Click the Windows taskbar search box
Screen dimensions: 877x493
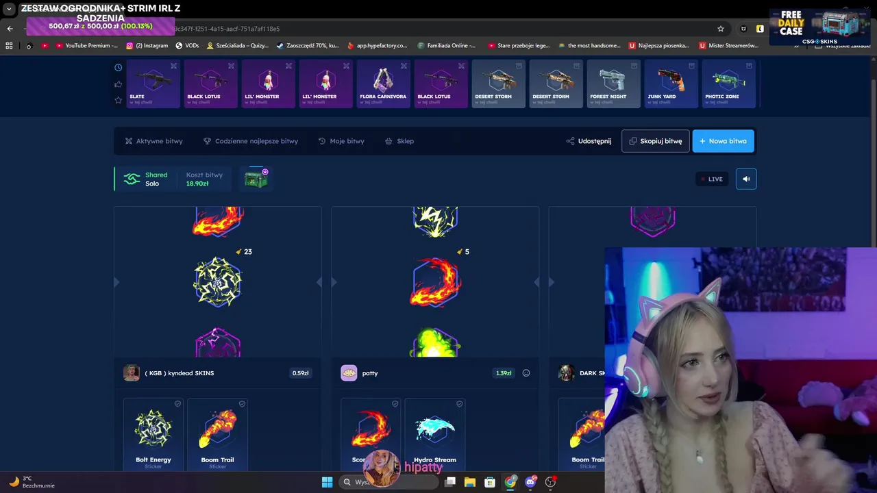(388, 482)
